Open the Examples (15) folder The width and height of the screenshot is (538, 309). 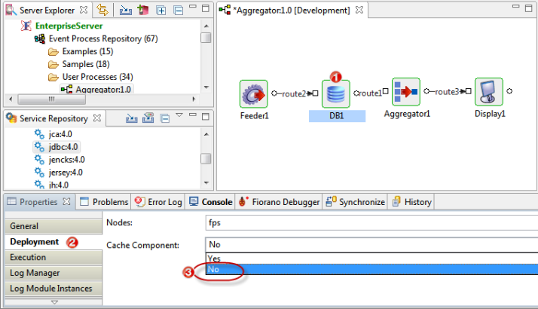pyautogui.click(x=87, y=51)
